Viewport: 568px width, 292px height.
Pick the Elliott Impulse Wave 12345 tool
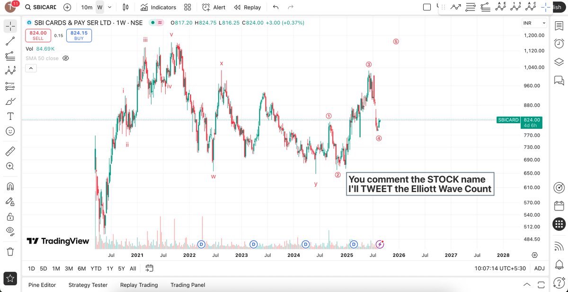(515, 7)
